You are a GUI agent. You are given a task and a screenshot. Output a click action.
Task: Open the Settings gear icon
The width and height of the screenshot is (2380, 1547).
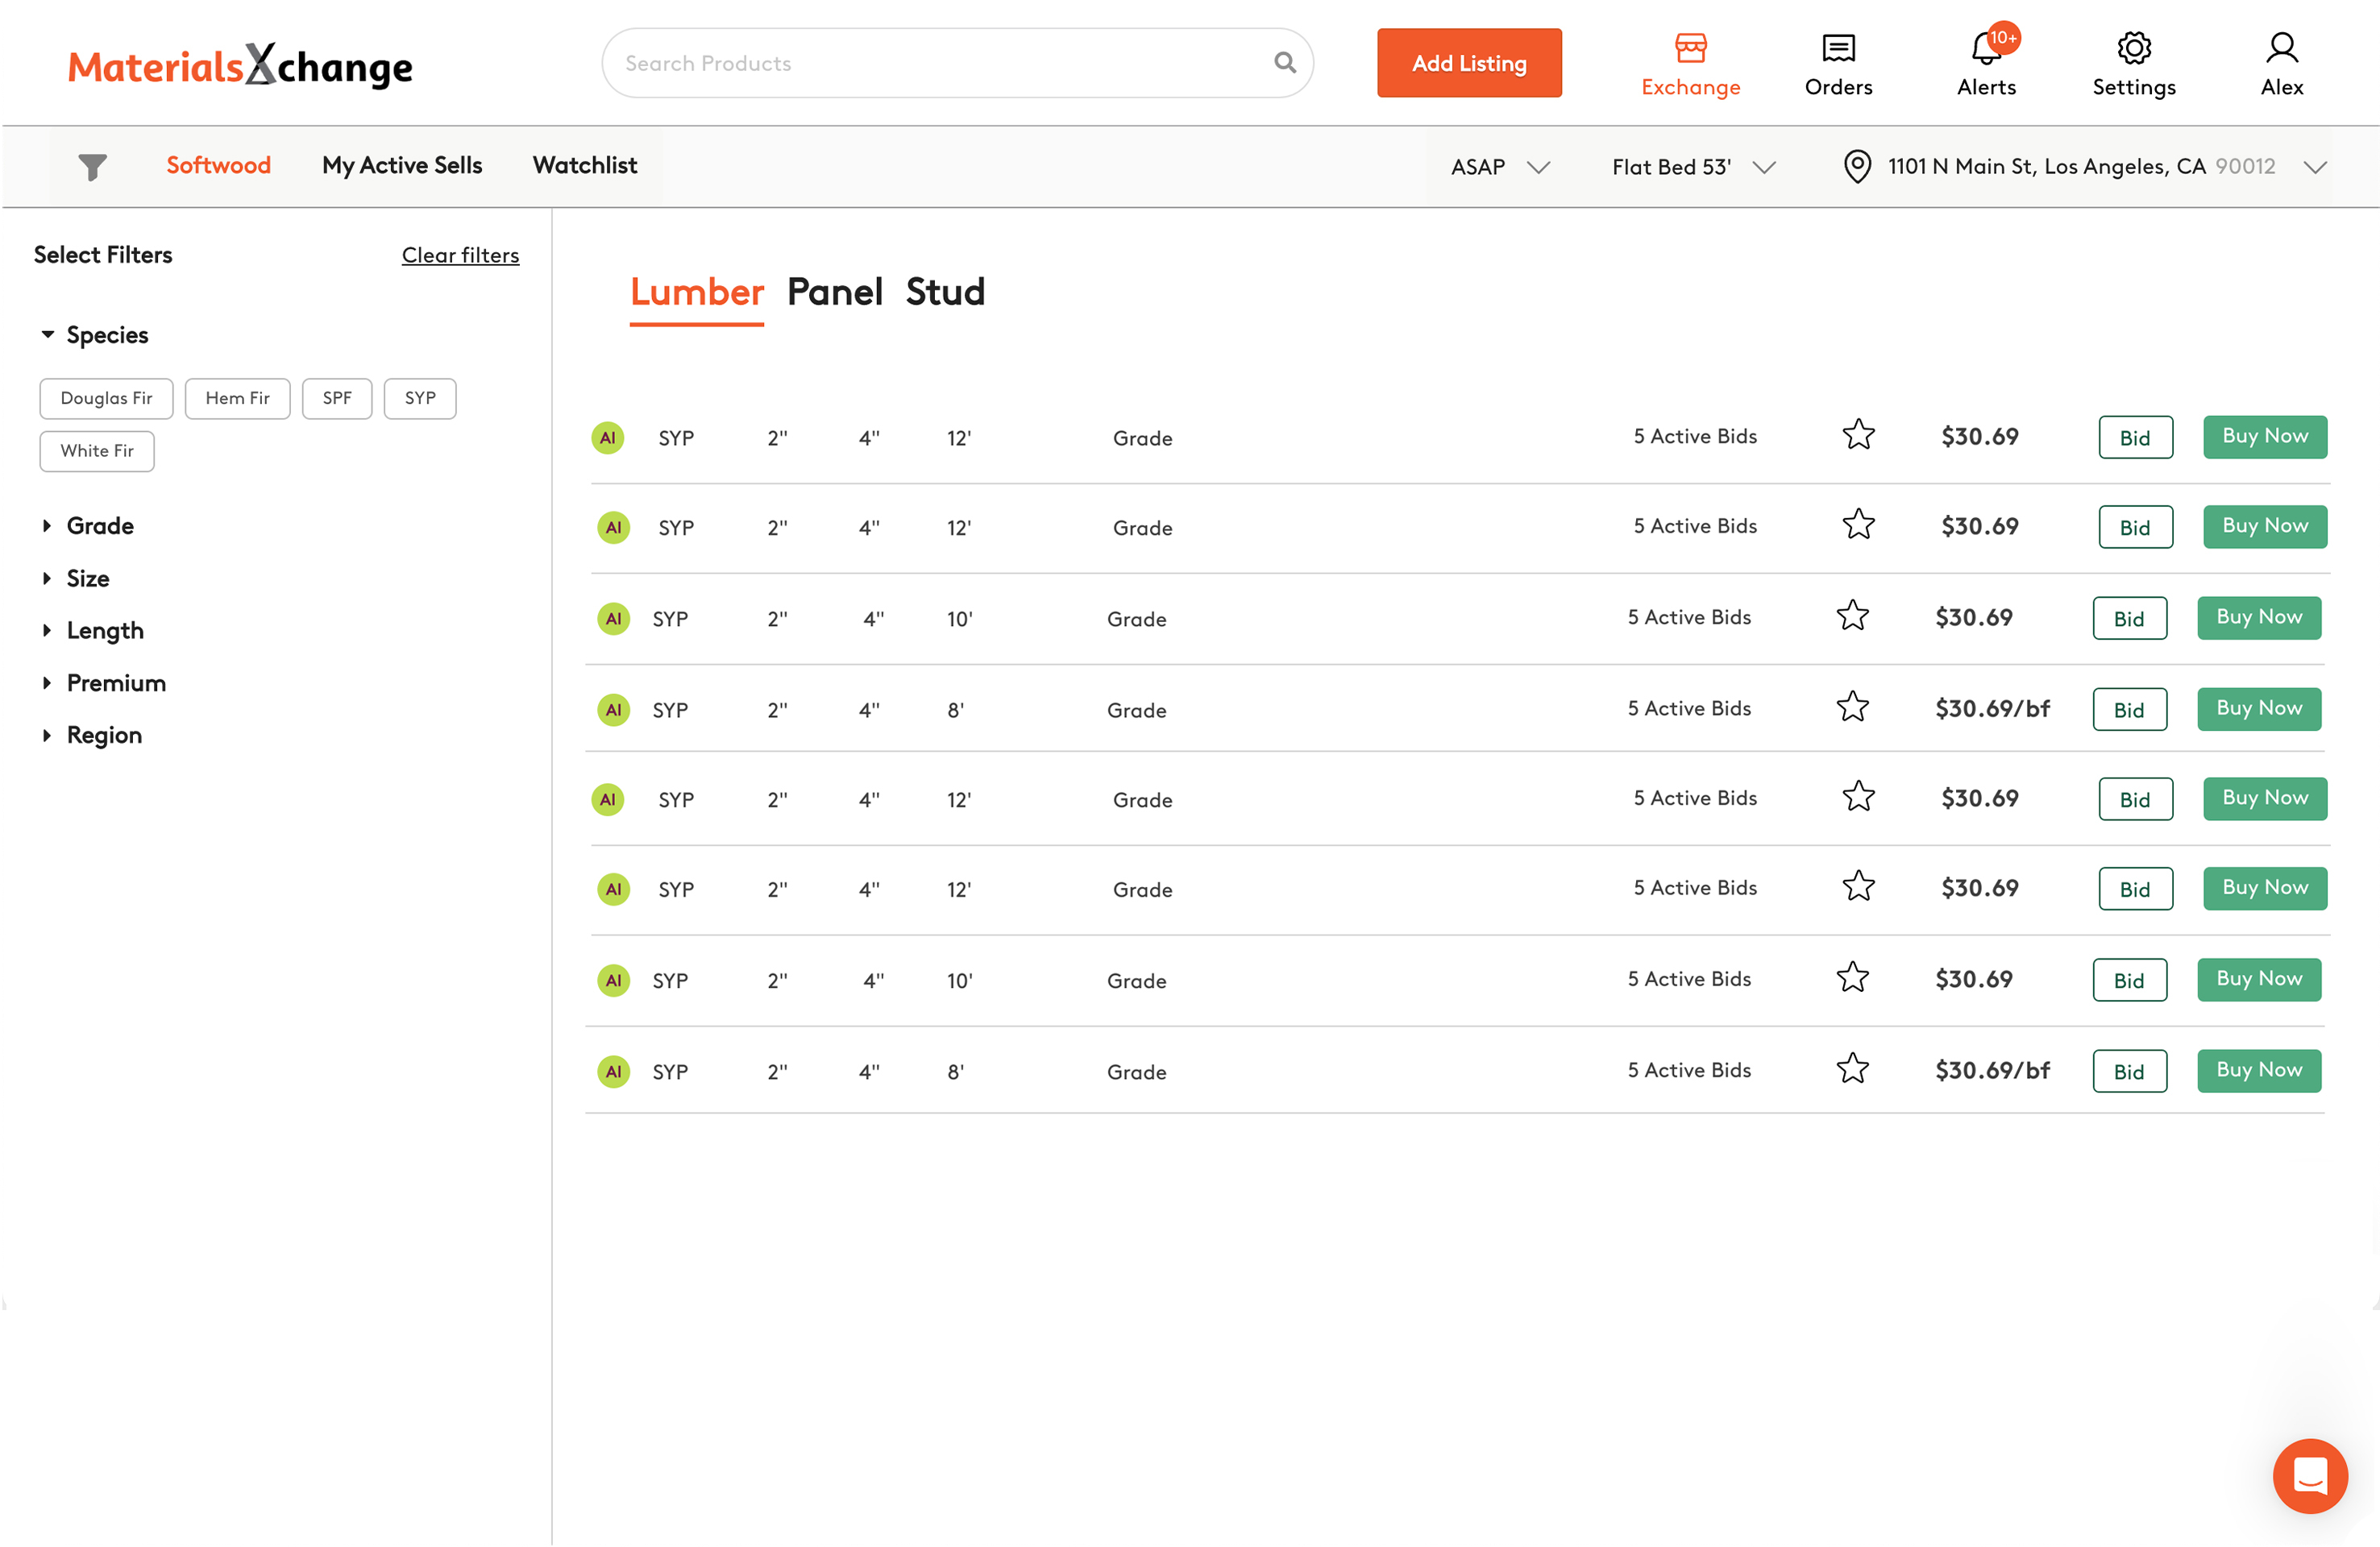coord(2134,48)
